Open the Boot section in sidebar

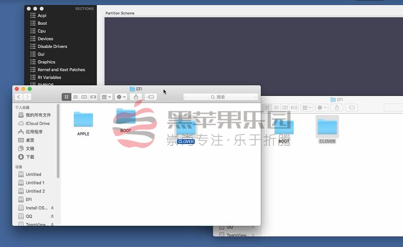42,23
